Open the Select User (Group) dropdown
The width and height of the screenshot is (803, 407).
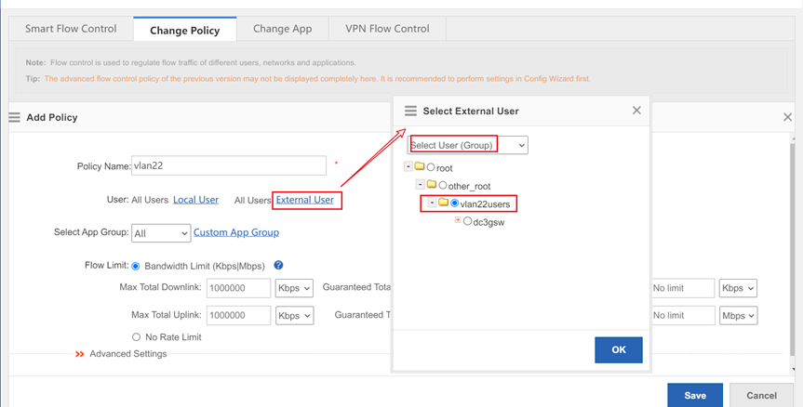[x=468, y=145]
